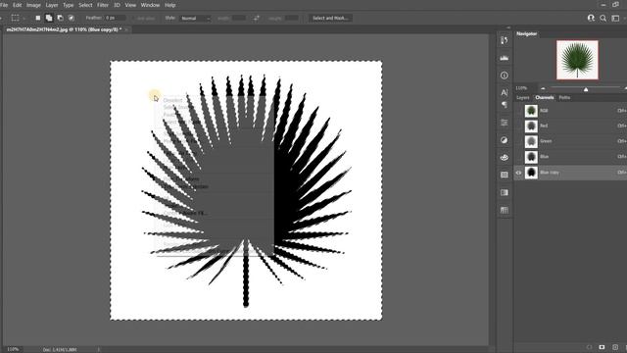
Task: Click the zoom-out mountain in Navigator
Action: coord(543,88)
